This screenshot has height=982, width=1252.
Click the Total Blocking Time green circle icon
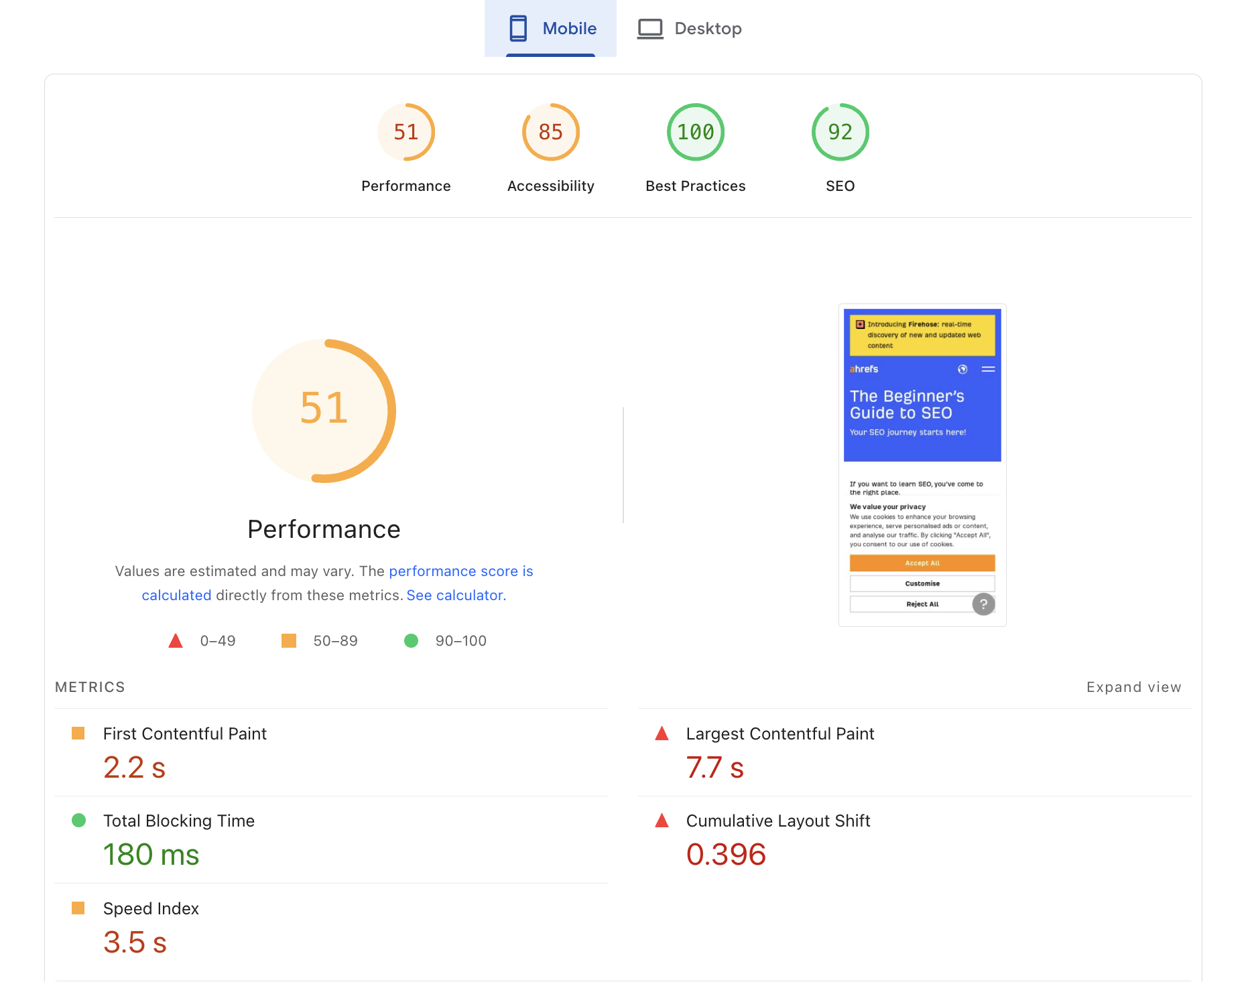pyautogui.click(x=78, y=820)
